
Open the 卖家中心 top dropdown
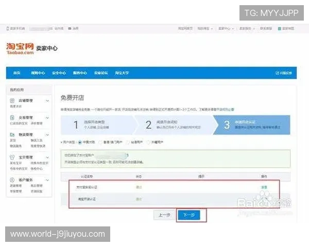(226, 29)
